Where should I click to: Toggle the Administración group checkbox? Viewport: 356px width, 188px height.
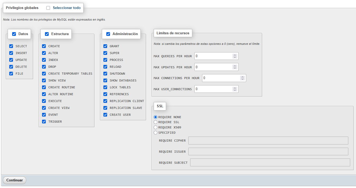(x=108, y=34)
